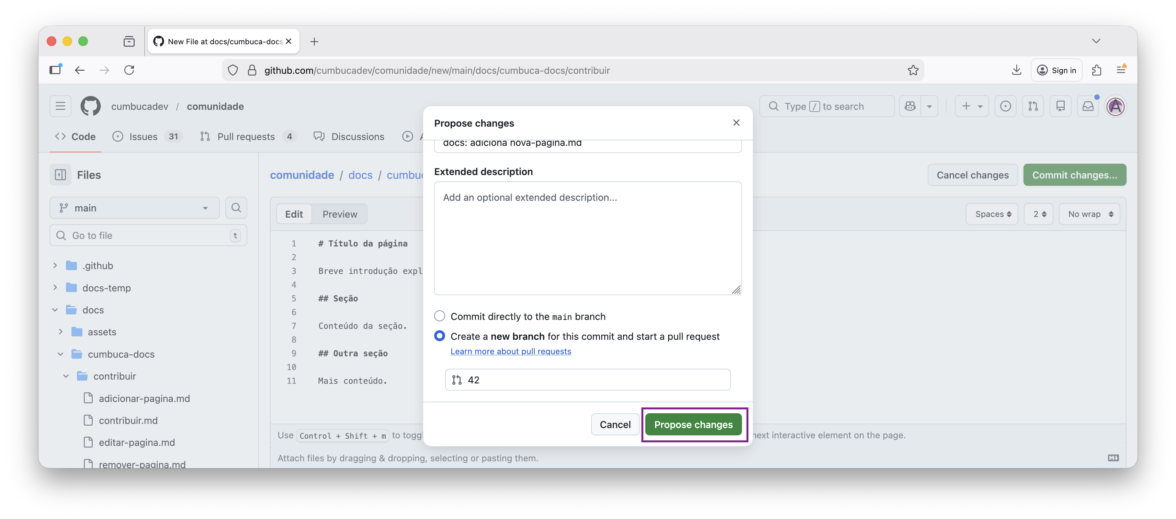Click the Markdown supported icon in the editor footer
Screen dimensions: 1176x519
pos(1113,458)
